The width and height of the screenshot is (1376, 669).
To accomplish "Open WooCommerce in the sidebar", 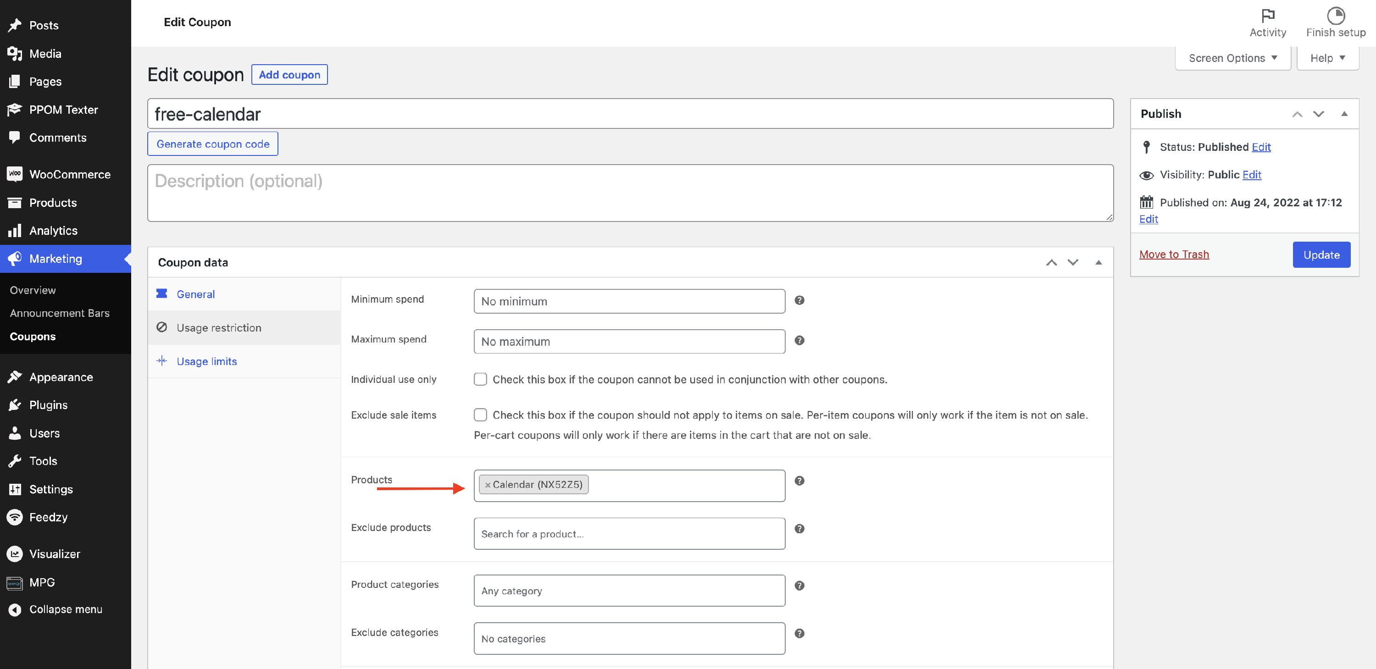I will pyautogui.click(x=69, y=175).
